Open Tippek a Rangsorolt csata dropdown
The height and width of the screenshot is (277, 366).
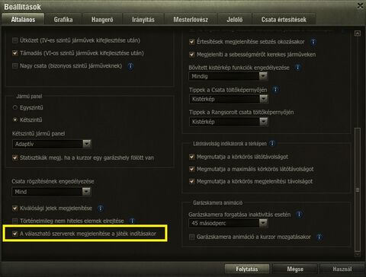tap(229, 122)
